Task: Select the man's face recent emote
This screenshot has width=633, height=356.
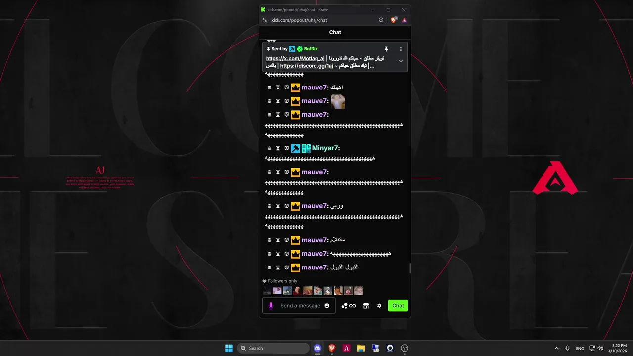Action: (x=338, y=291)
